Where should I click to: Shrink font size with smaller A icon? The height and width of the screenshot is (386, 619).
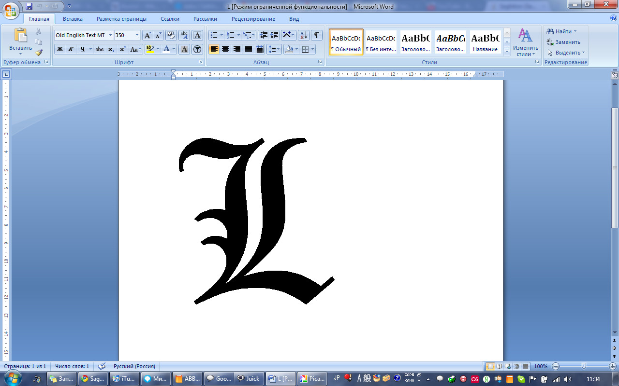pos(159,35)
